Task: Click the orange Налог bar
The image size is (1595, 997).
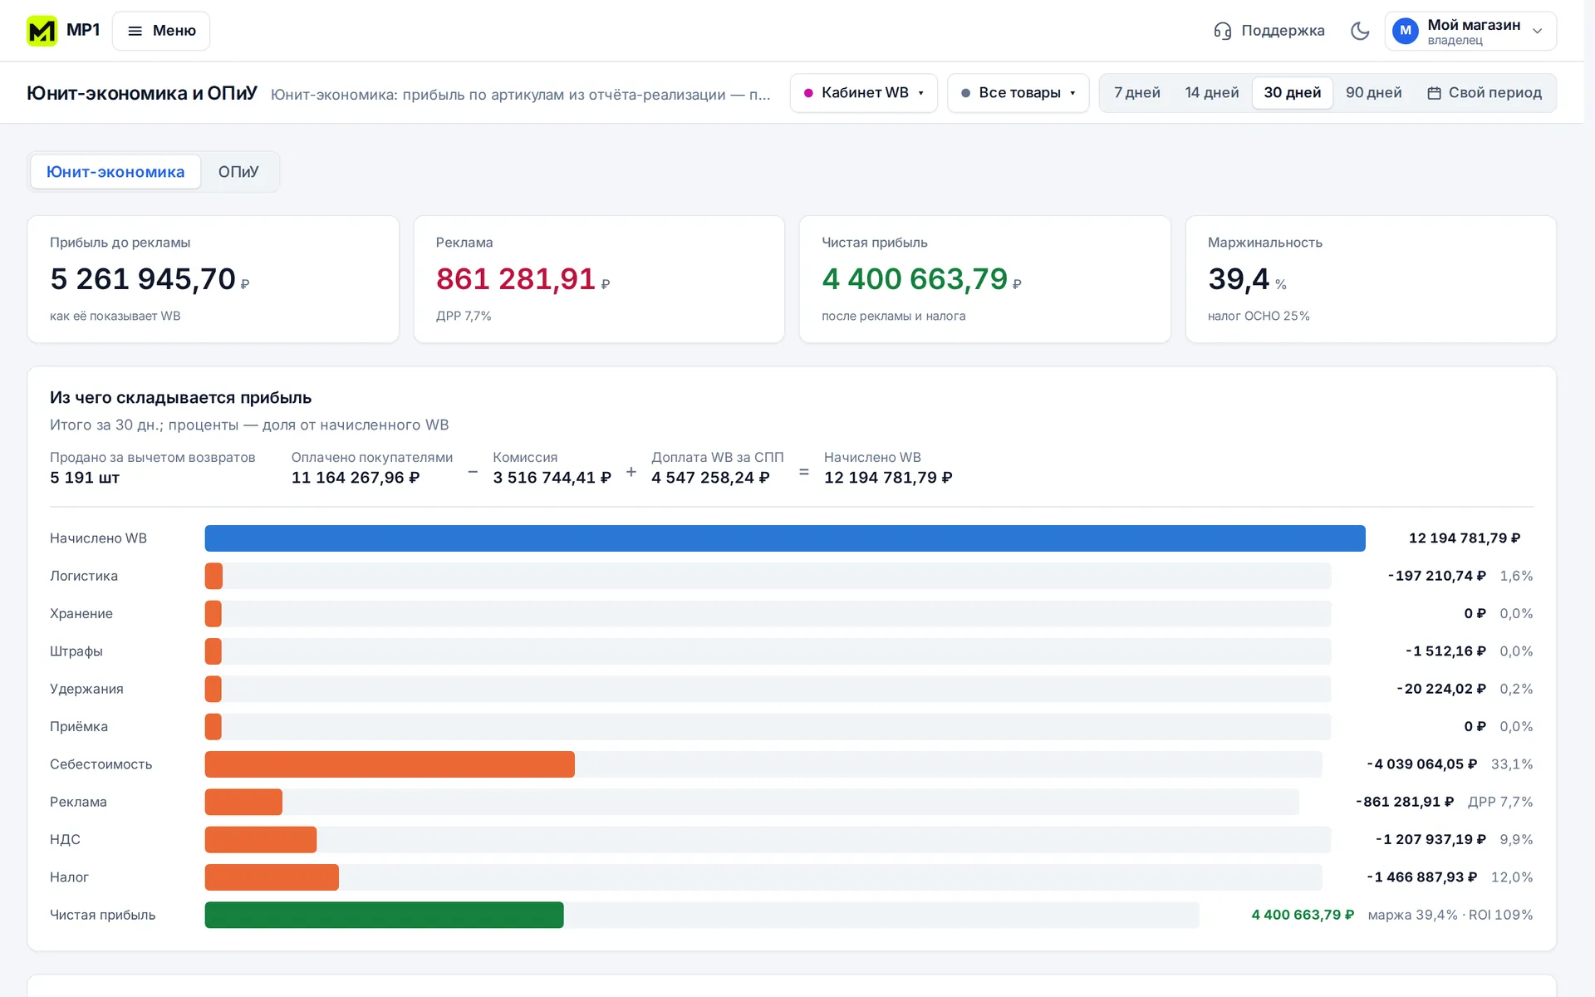Action: pyautogui.click(x=272, y=877)
